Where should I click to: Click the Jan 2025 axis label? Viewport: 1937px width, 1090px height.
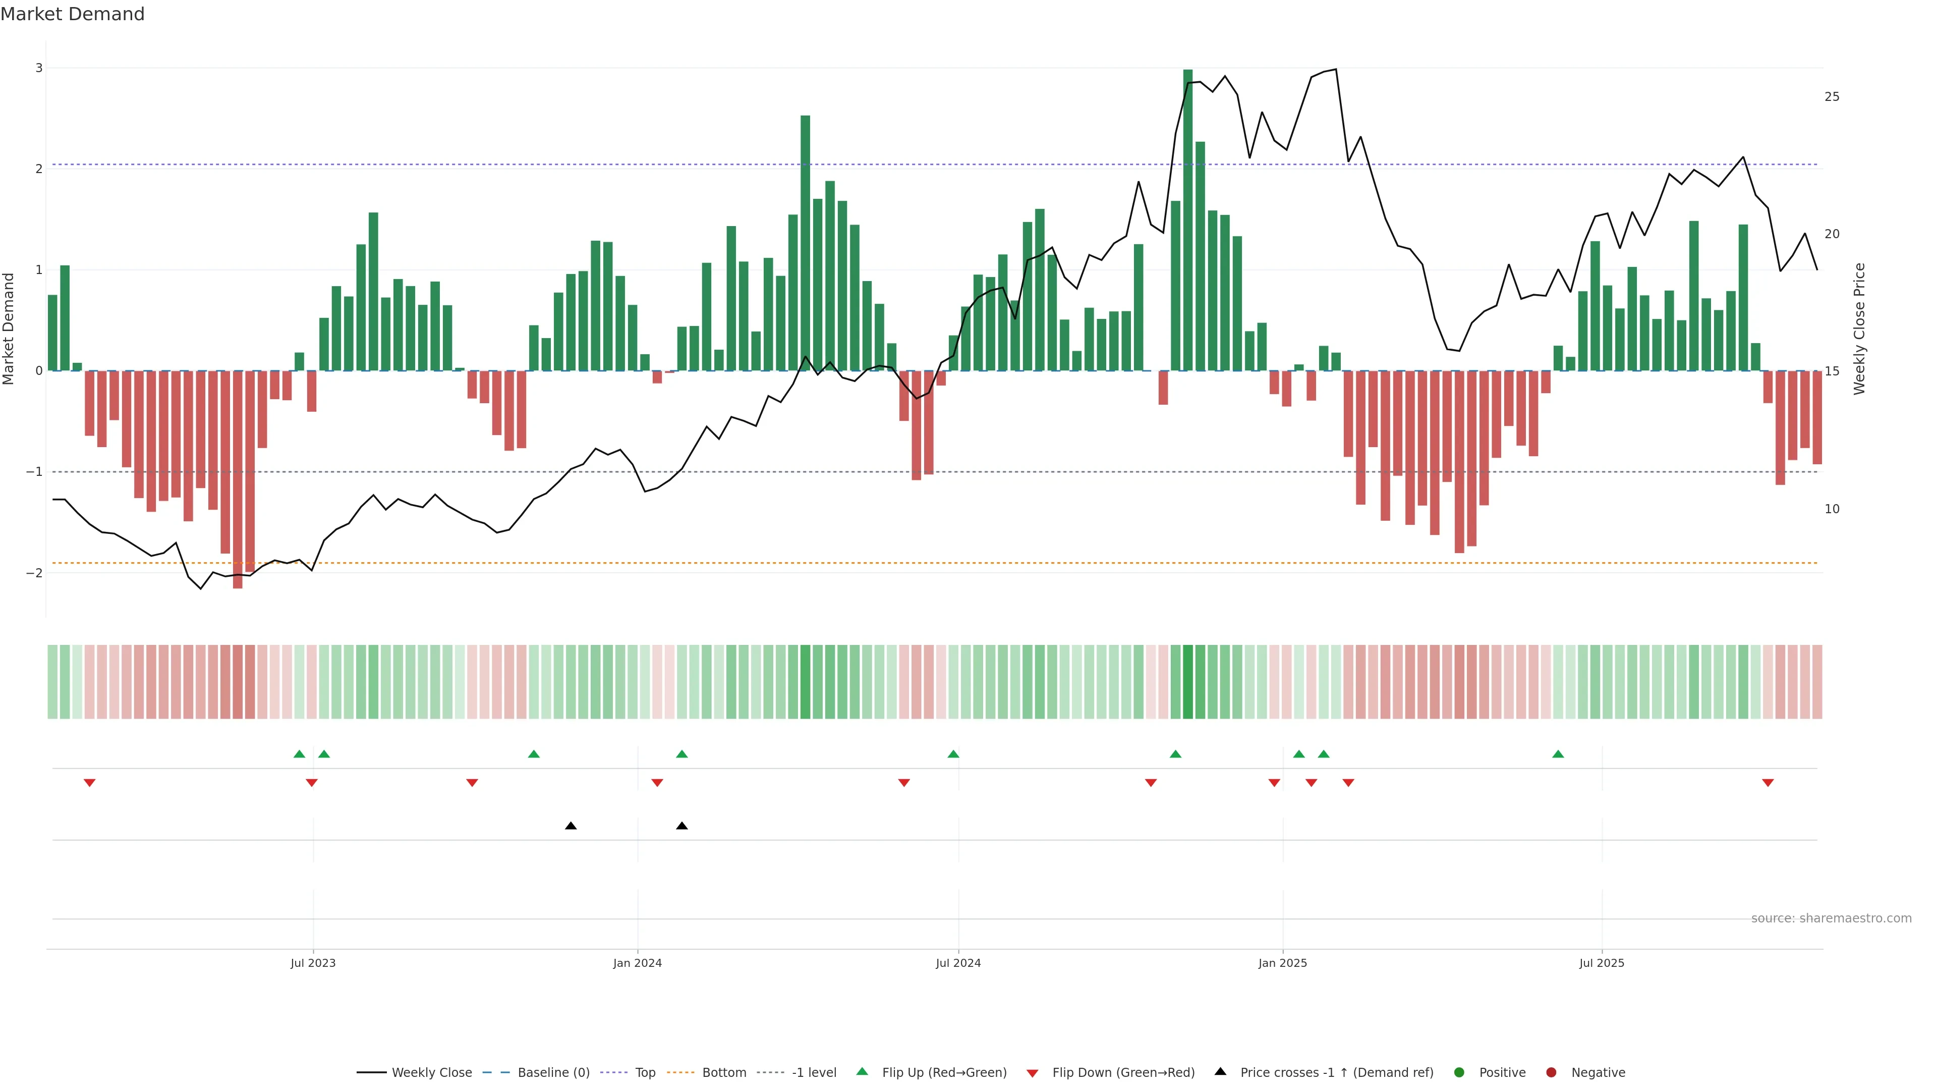tap(1283, 963)
